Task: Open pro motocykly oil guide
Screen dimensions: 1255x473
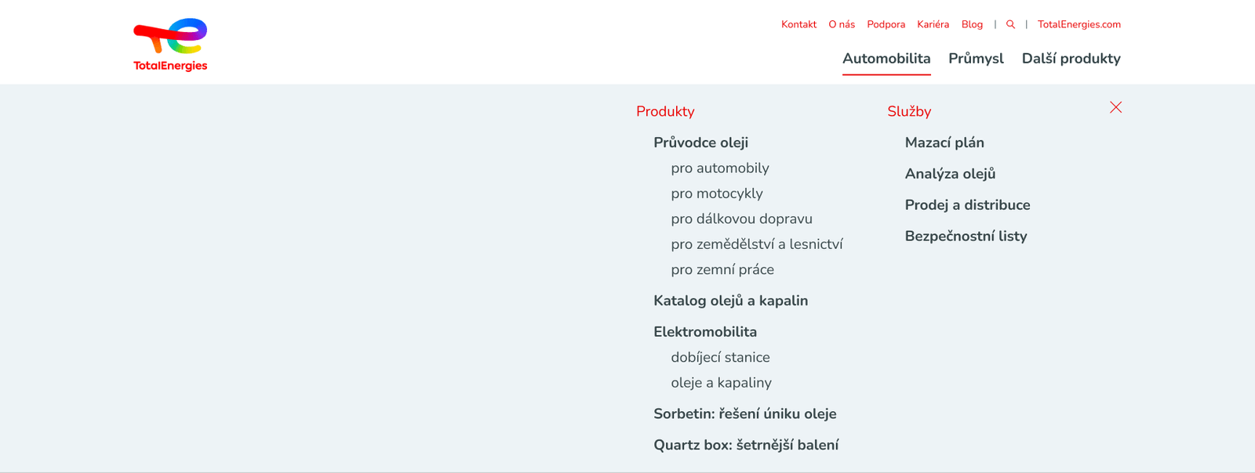Action: pos(716,193)
